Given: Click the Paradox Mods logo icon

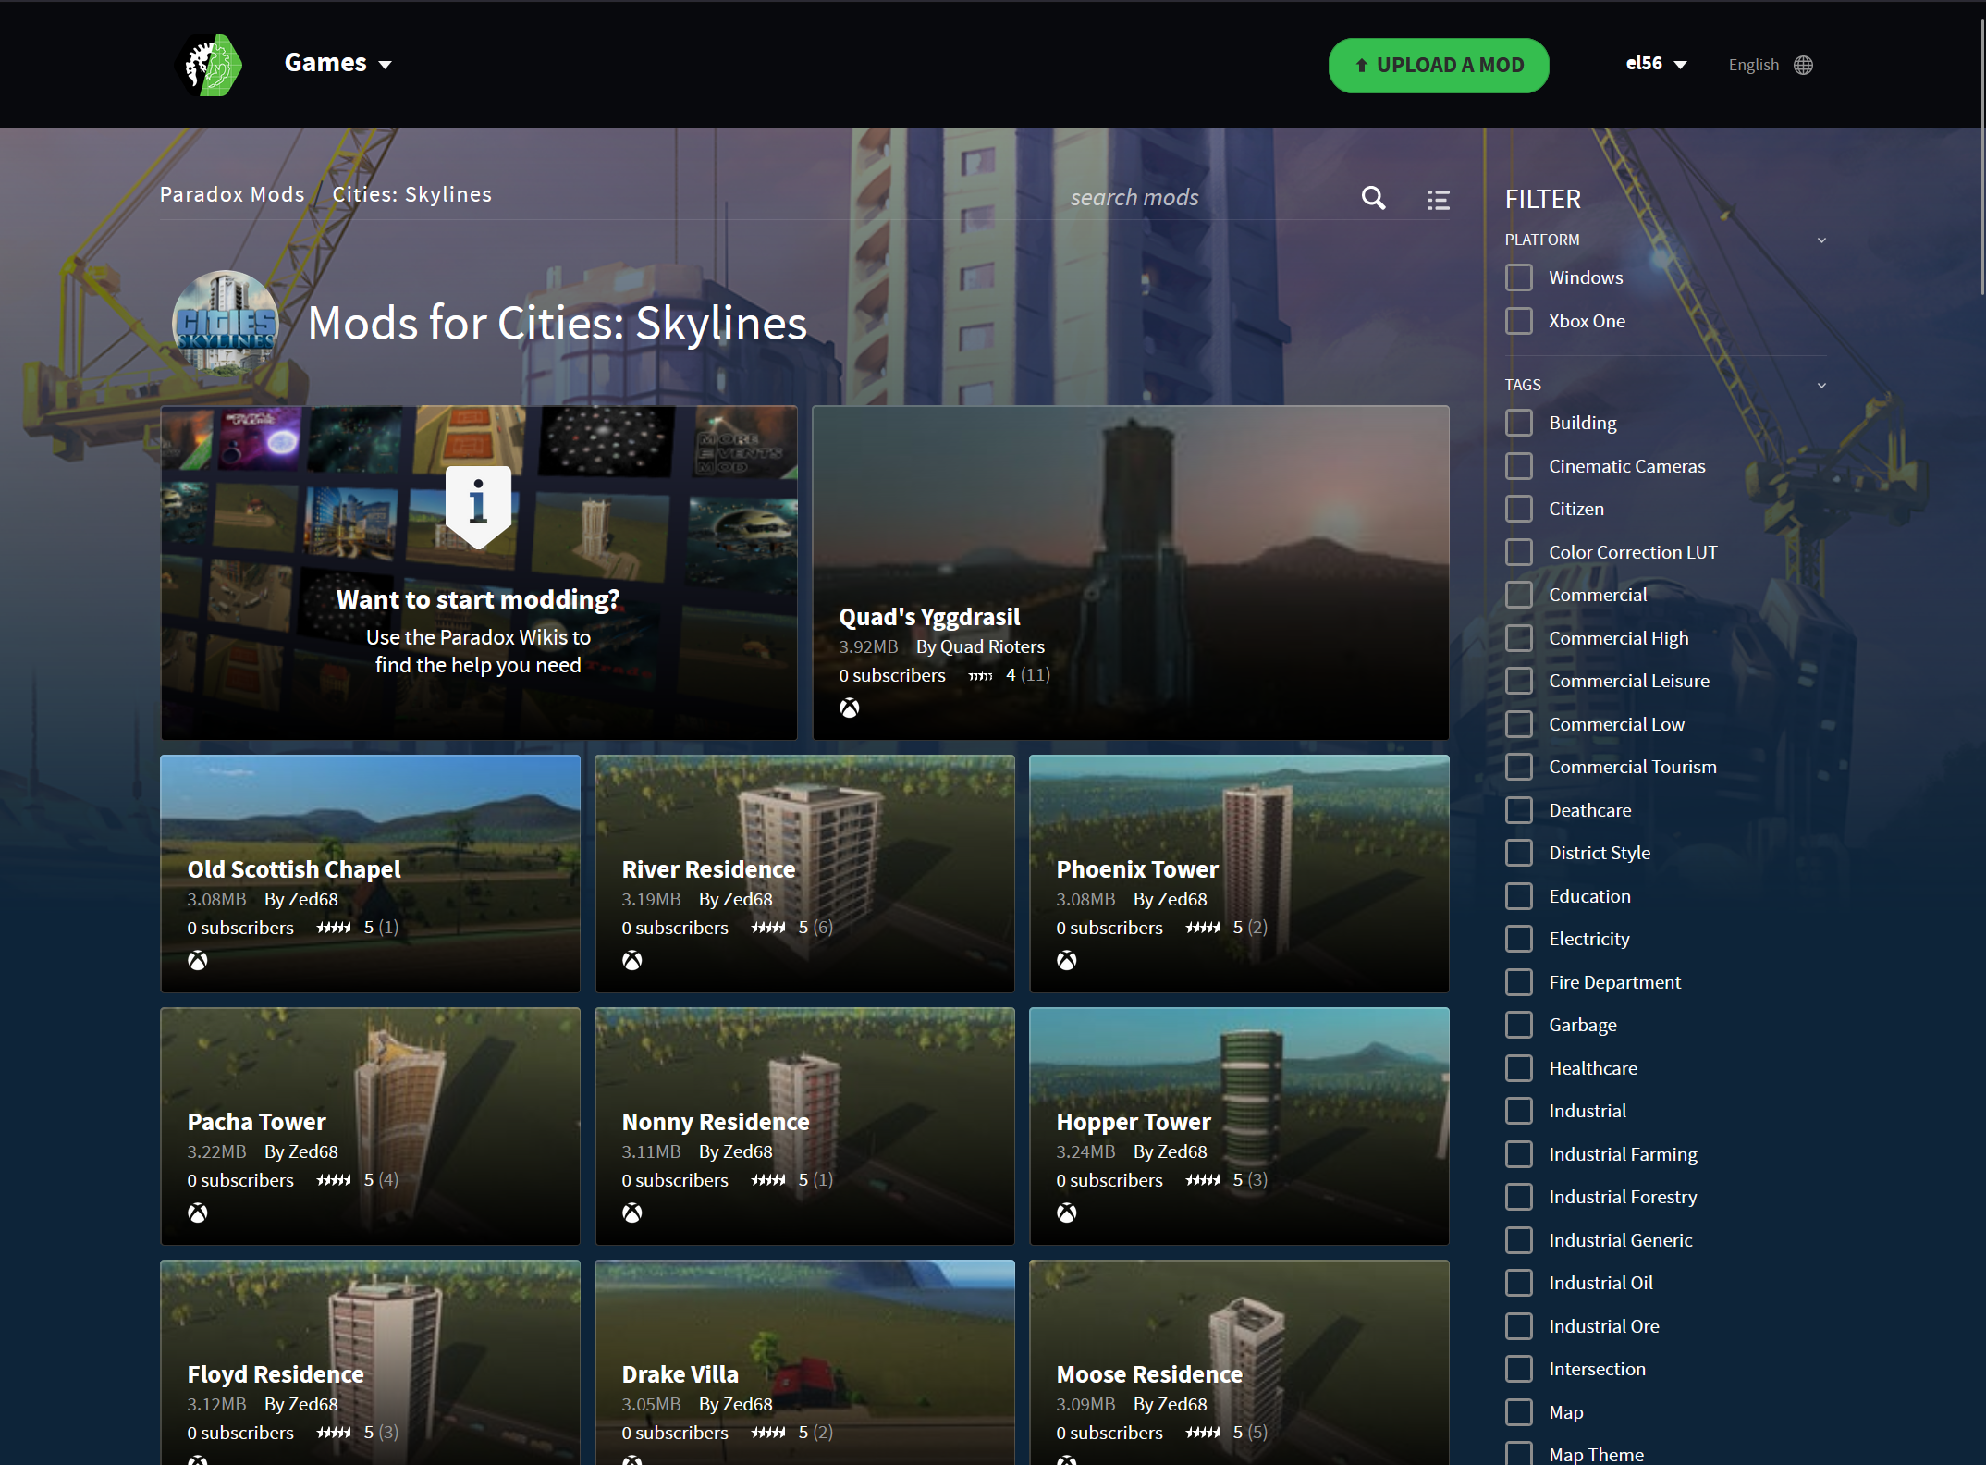Looking at the screenshot, I should pyautogui.click(x=209, y=65).
